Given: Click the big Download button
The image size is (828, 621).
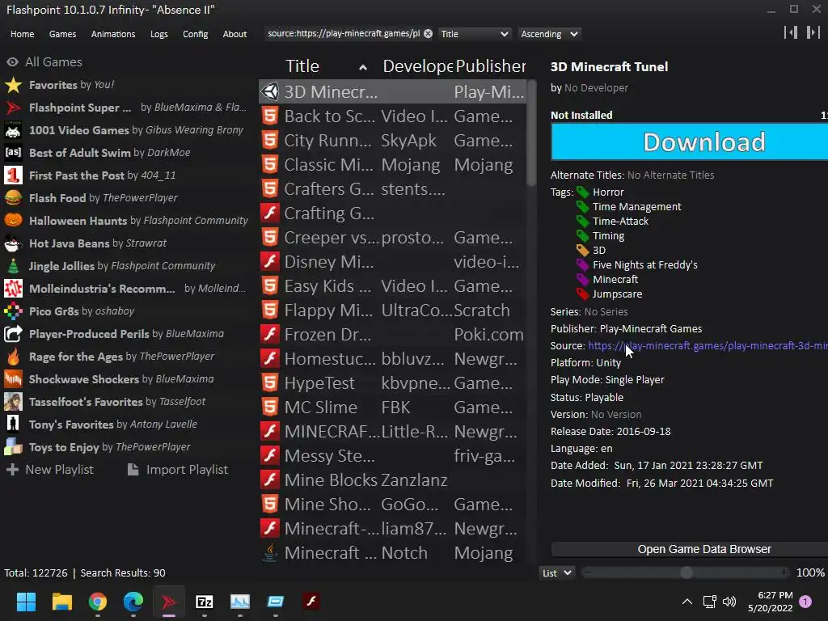Looking at the screenshot, I should (x=689, y=142).
